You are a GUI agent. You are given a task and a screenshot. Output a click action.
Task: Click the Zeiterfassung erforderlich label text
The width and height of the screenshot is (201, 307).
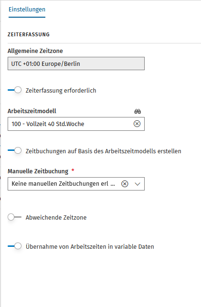(61, 90)
